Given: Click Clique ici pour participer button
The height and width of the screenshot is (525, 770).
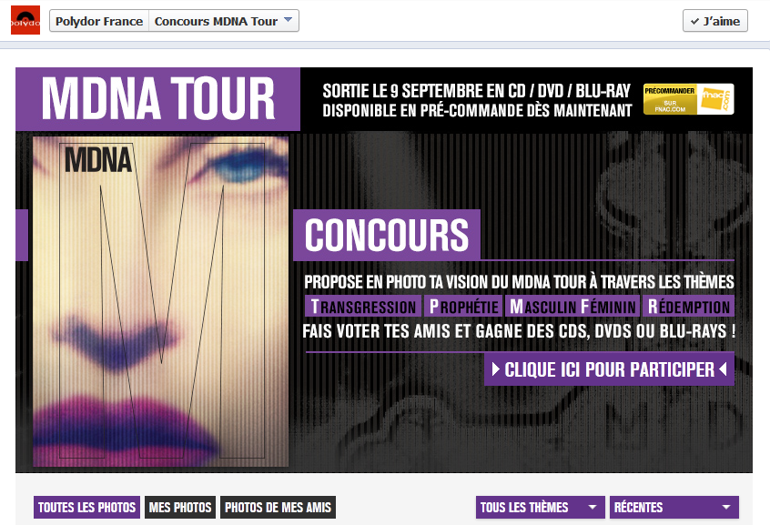Looking at the screenshot, I should click(609, 369).
